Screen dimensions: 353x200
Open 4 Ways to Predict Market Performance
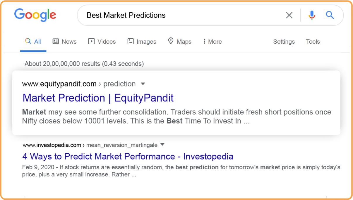[128, 156]
